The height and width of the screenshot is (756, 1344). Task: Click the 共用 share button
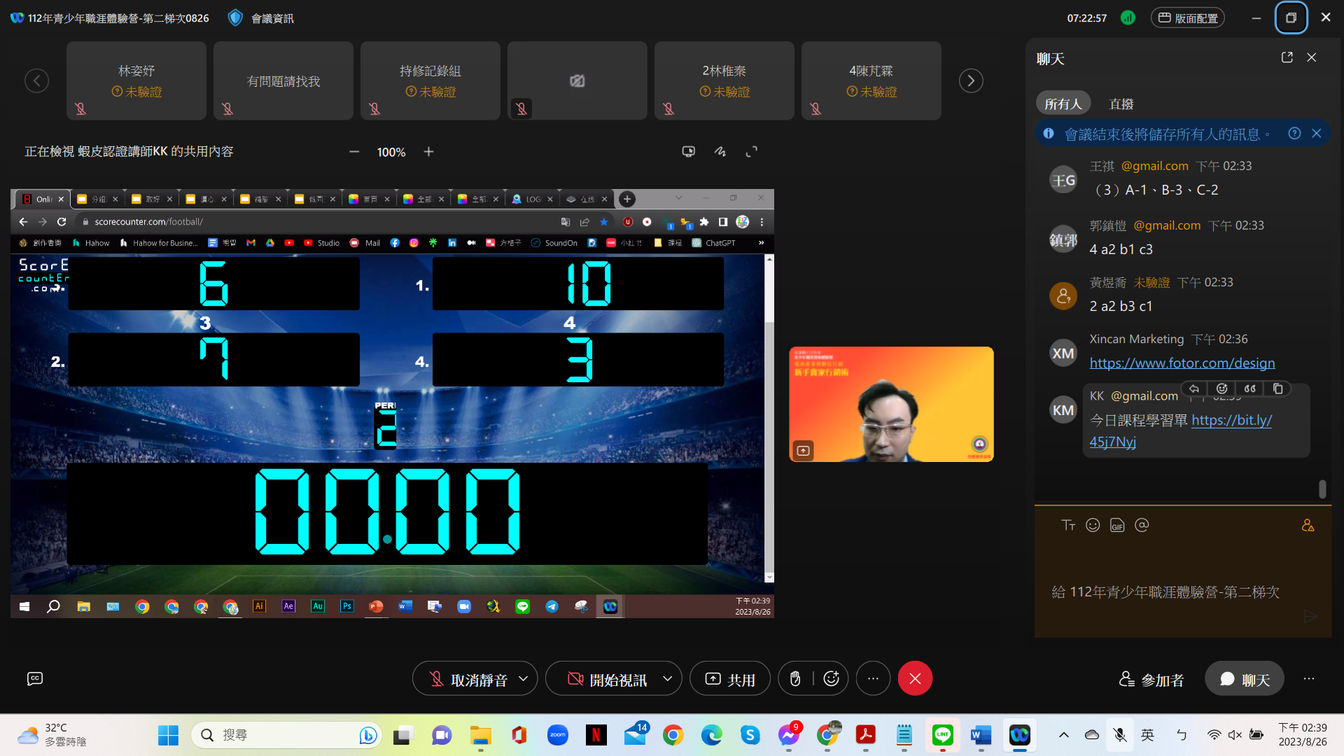729,679
